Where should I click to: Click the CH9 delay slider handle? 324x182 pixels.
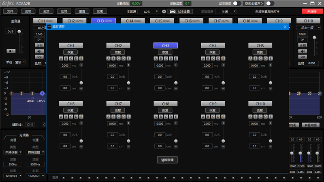(224, 141)
